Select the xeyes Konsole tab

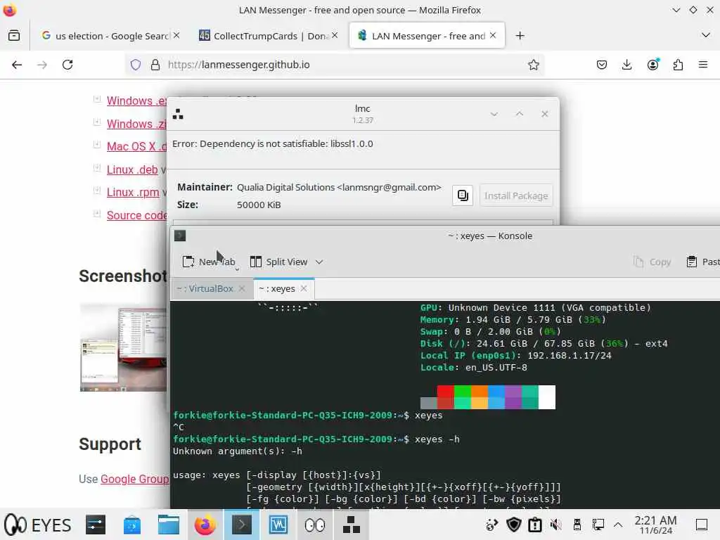tap(277, 289)
